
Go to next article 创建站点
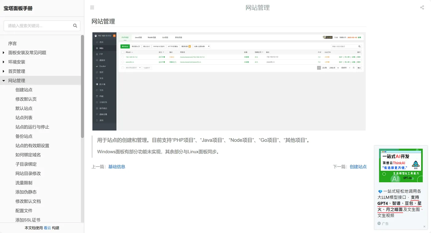point(358,167)
